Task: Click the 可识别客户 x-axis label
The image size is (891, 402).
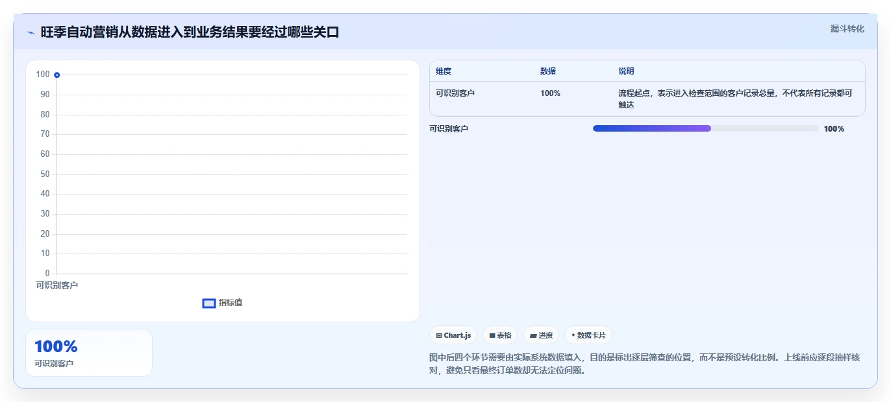Action: [57, 285]
